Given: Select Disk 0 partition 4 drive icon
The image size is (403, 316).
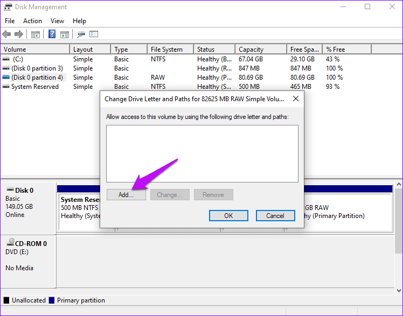Looking at the screenshot, I should [x=6, y=78].
